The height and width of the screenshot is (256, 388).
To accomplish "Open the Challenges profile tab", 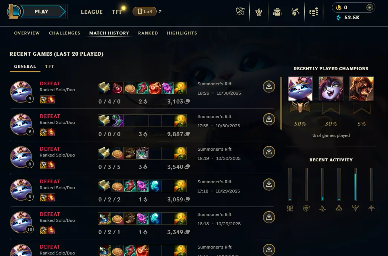I will tap(65, 33).
